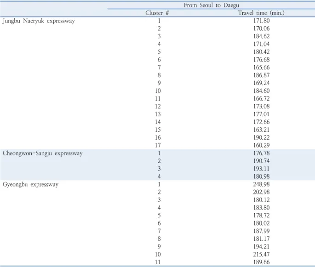Click the travel time value 170.06
This screenshot has height=267, width=315.
point(261,28)
